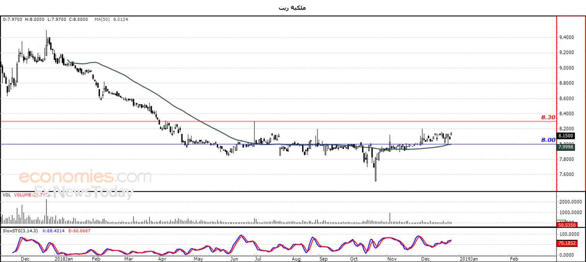
Task: Click the 7.9998 moving average price tag
Action: click(566, 147)
